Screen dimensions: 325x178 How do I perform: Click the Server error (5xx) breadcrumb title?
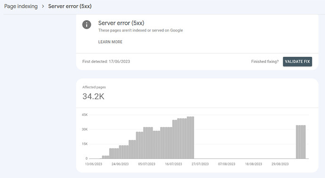pos(70,6)
